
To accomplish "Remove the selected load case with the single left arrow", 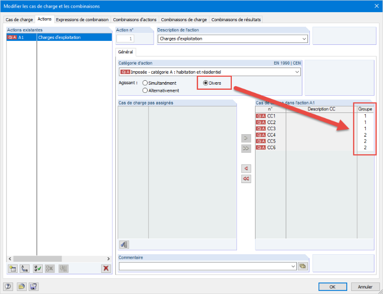I will coord(246,168).
